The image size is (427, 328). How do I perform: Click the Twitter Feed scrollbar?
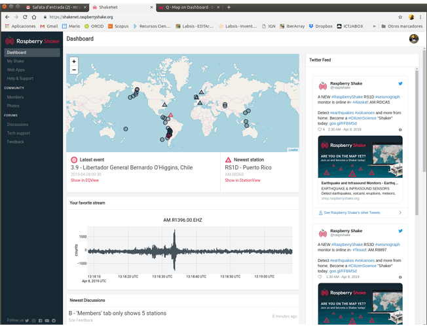(x=417, y=143)
